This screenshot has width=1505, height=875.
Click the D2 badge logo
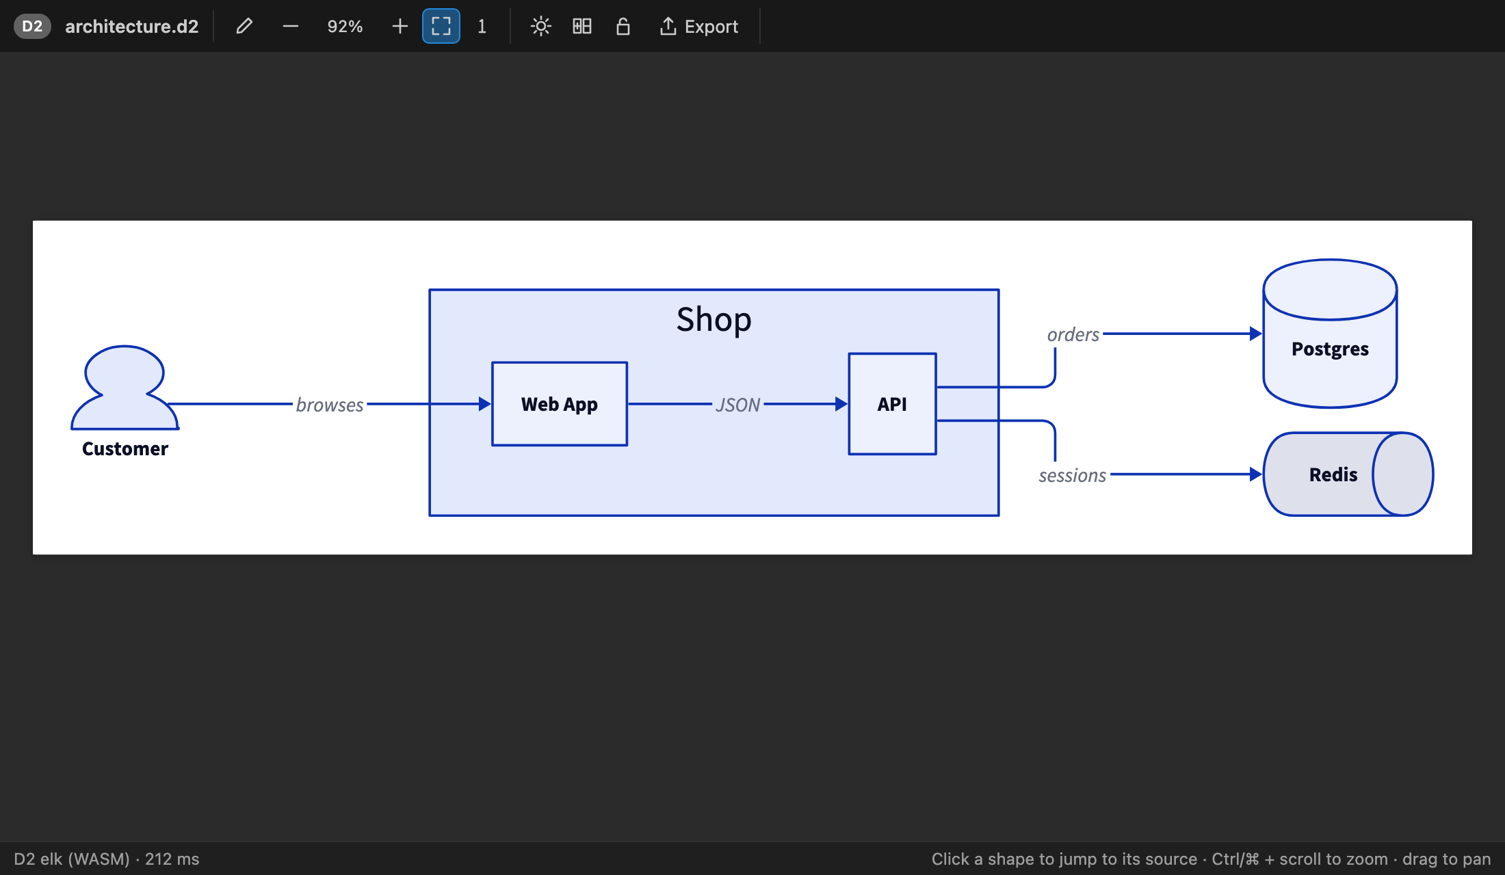(32, 26)
